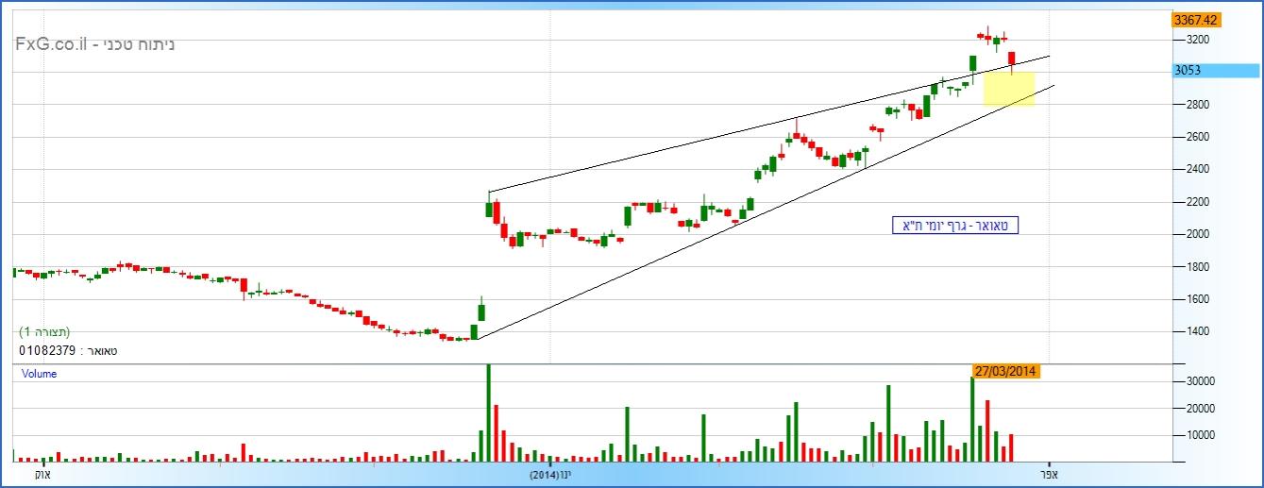Select the boxed טאואר - גרף יומי ת"א annotation
Viewport: 1264px width, 488px height.
[955, 226]
